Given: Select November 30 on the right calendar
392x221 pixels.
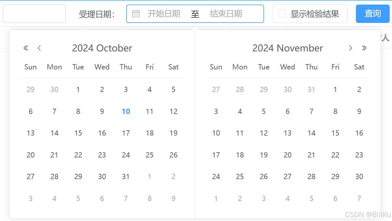Looking at the screenshot, I should [x=359, y=176].
